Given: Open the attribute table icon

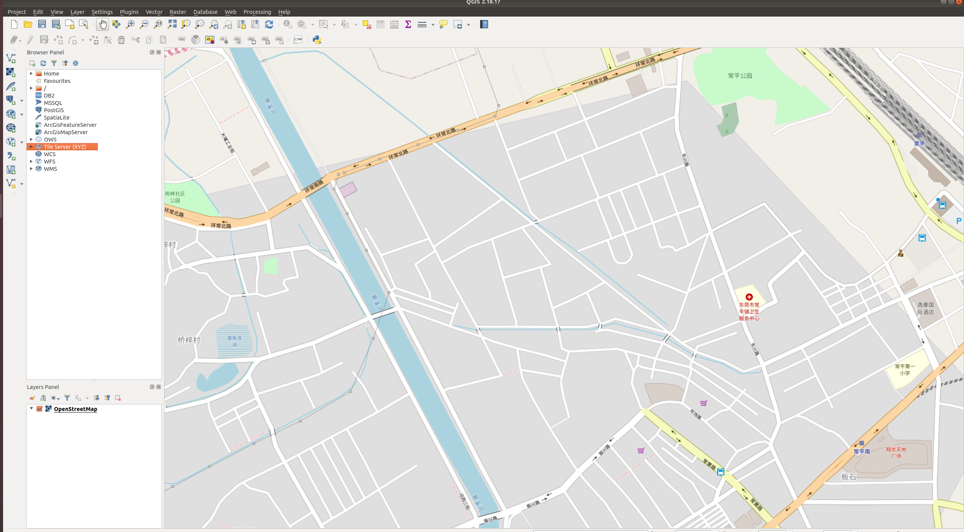Looking at the screenshot, I should (x=380, y=24).
